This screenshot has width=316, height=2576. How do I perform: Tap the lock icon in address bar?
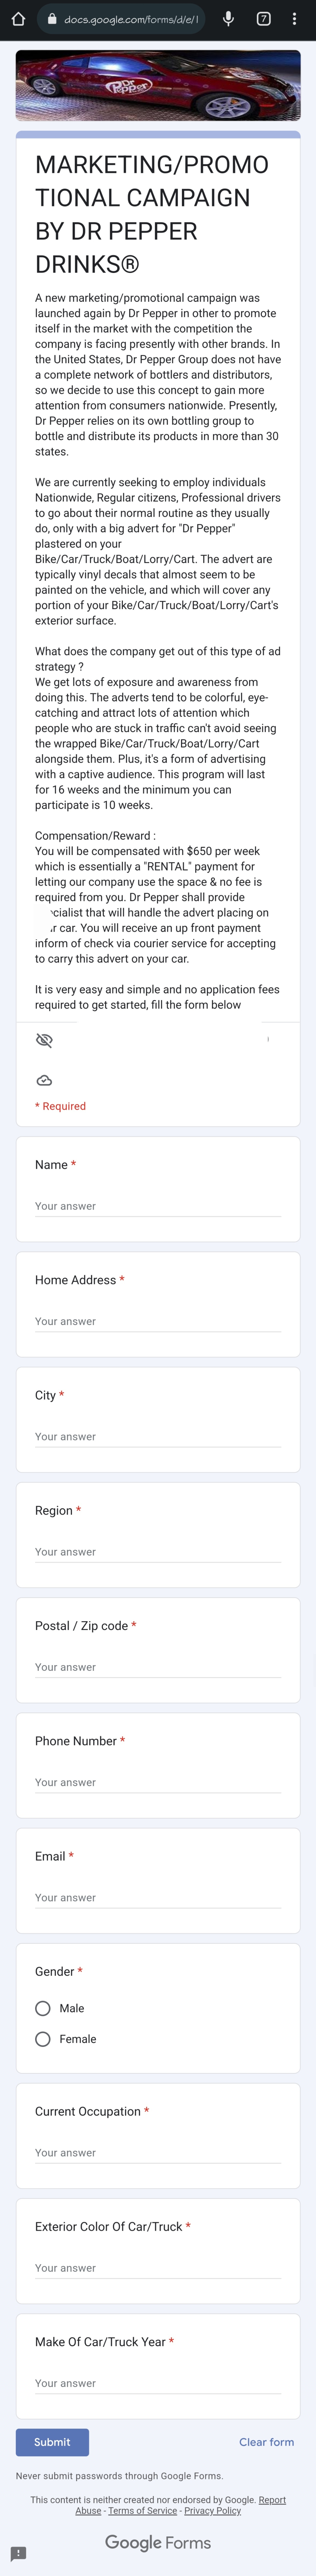[x=52, y=19]
